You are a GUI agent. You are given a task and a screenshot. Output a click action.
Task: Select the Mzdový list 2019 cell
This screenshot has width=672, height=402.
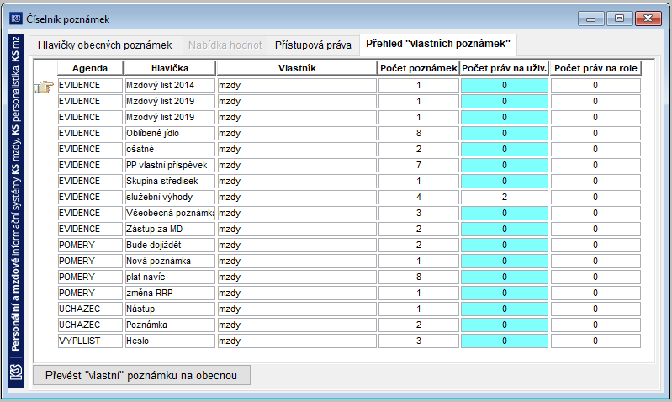170,101
